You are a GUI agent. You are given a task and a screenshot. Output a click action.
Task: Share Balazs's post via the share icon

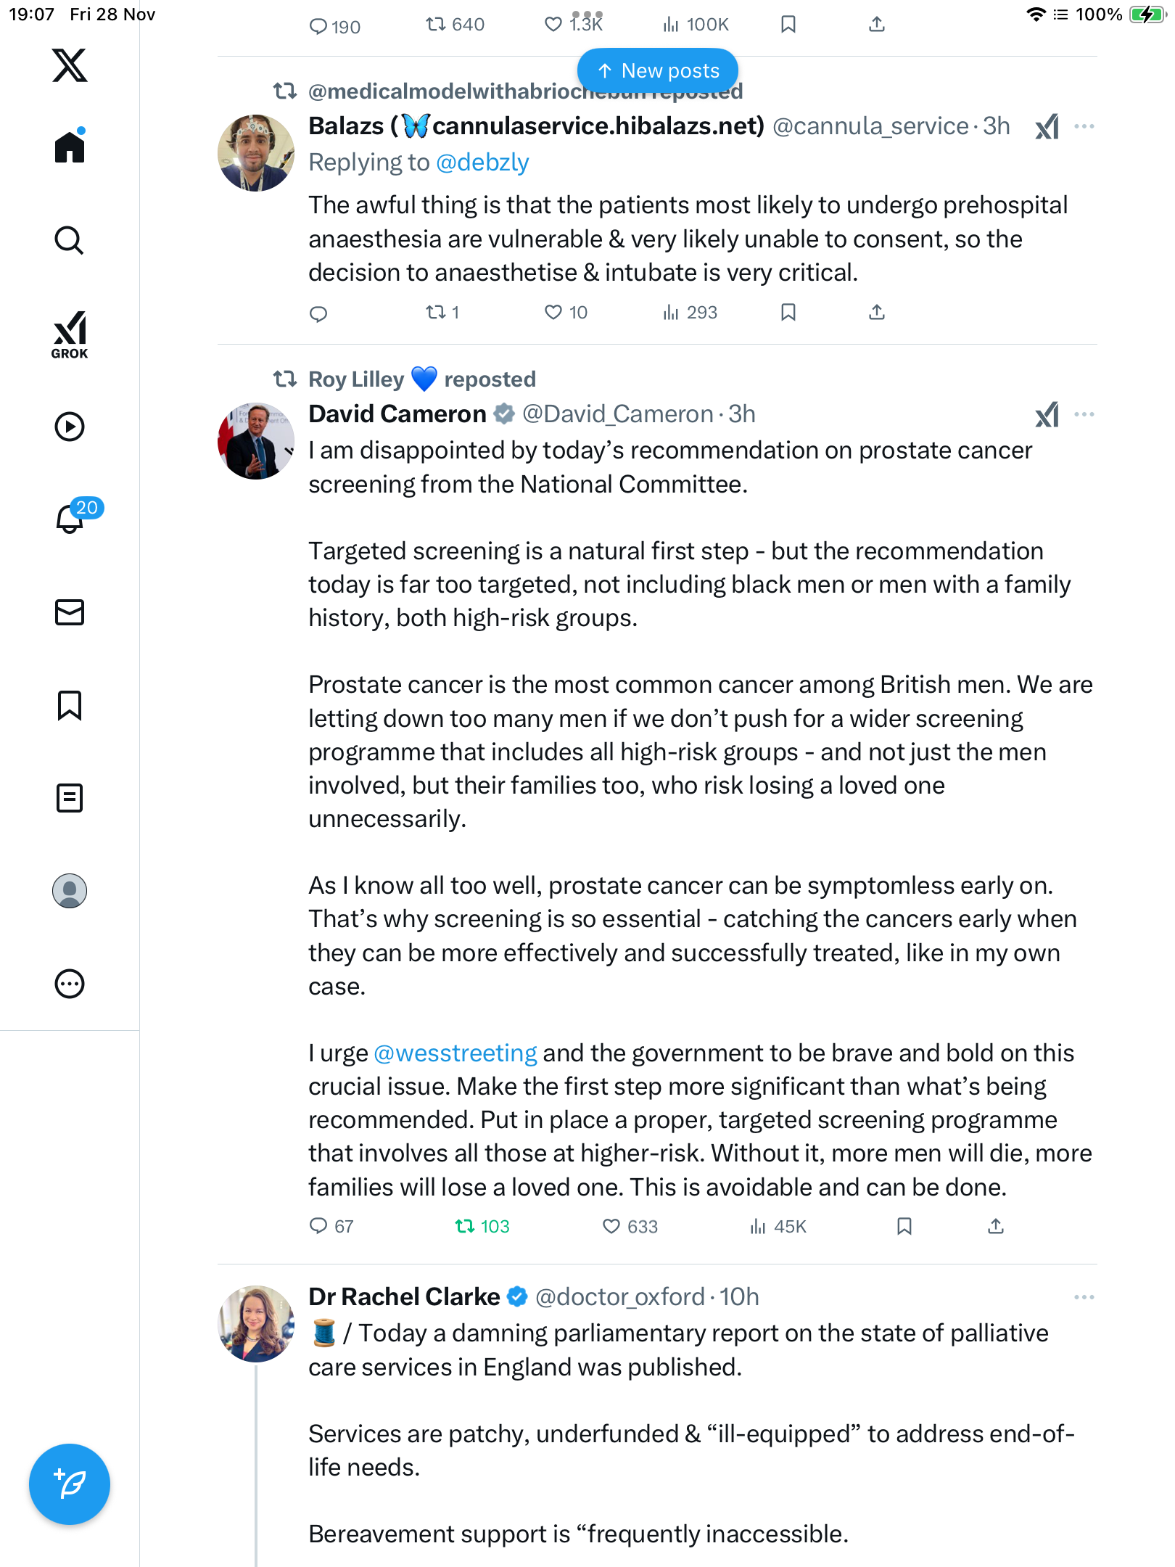[x=877, y=312]
